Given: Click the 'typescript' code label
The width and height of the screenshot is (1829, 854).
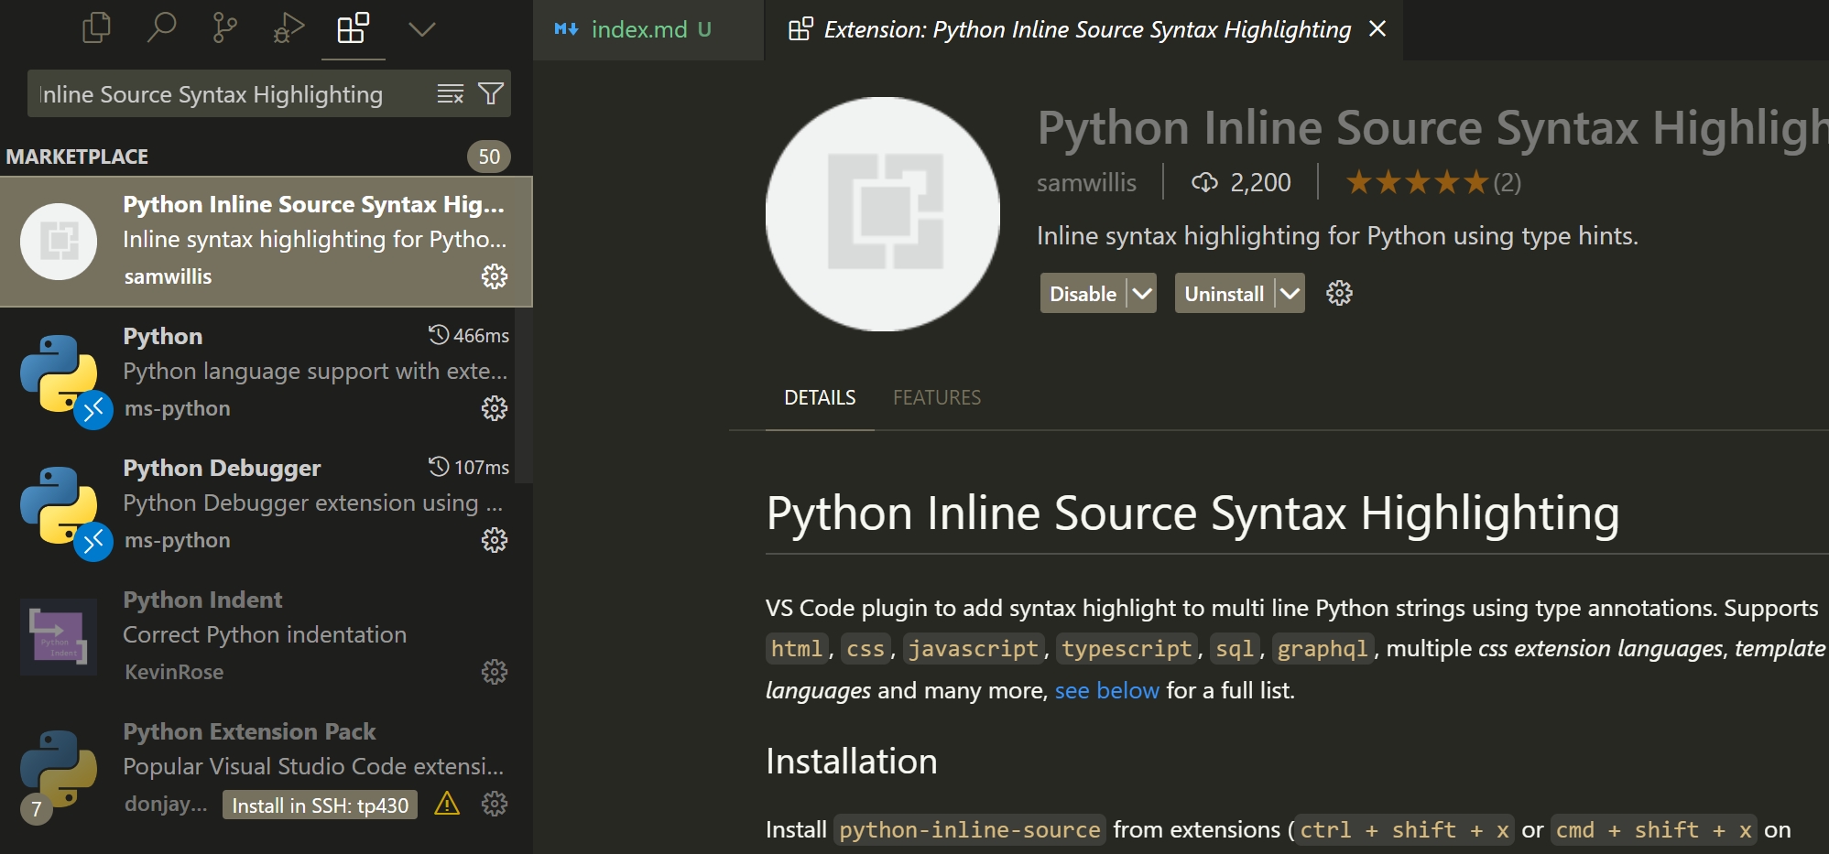Looking at the screenshot, I should pyautogui.click(x=1127, y=649).
